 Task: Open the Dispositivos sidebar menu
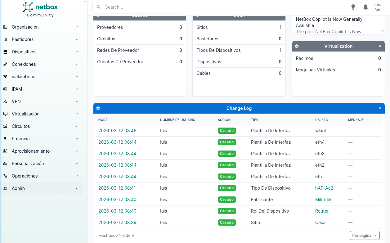tap(24, 52)
